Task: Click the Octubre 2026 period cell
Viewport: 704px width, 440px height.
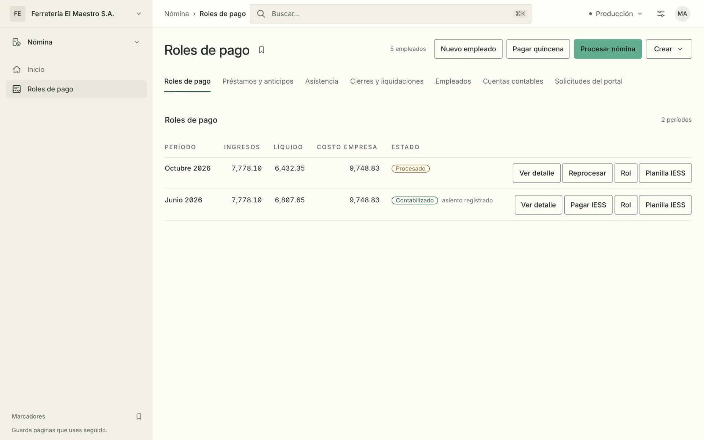Action: (x=187, y=168)
